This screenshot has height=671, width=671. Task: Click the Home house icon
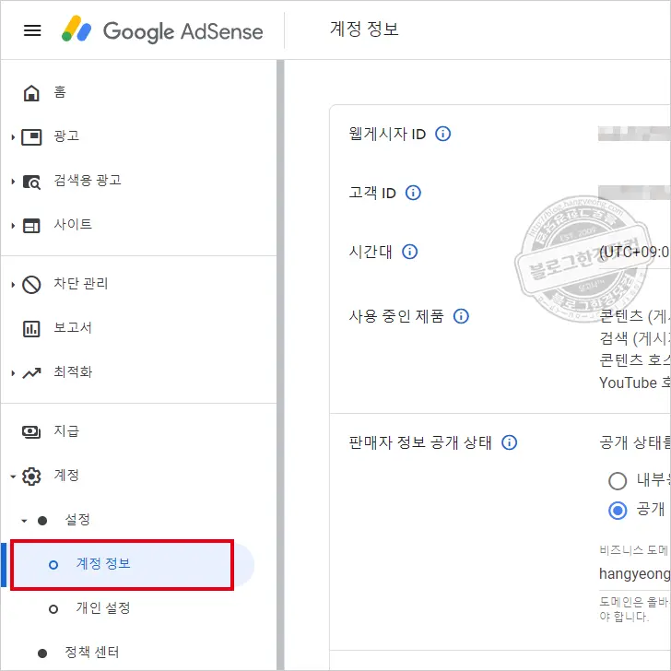(31, 92)
